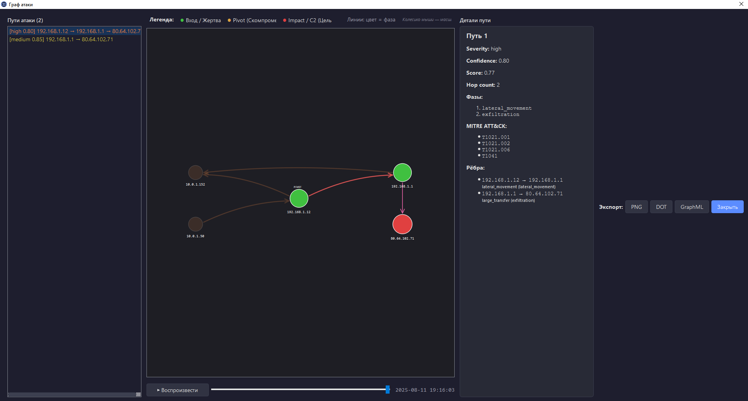Click the timeline slider handle

click(x=388, y=390)
